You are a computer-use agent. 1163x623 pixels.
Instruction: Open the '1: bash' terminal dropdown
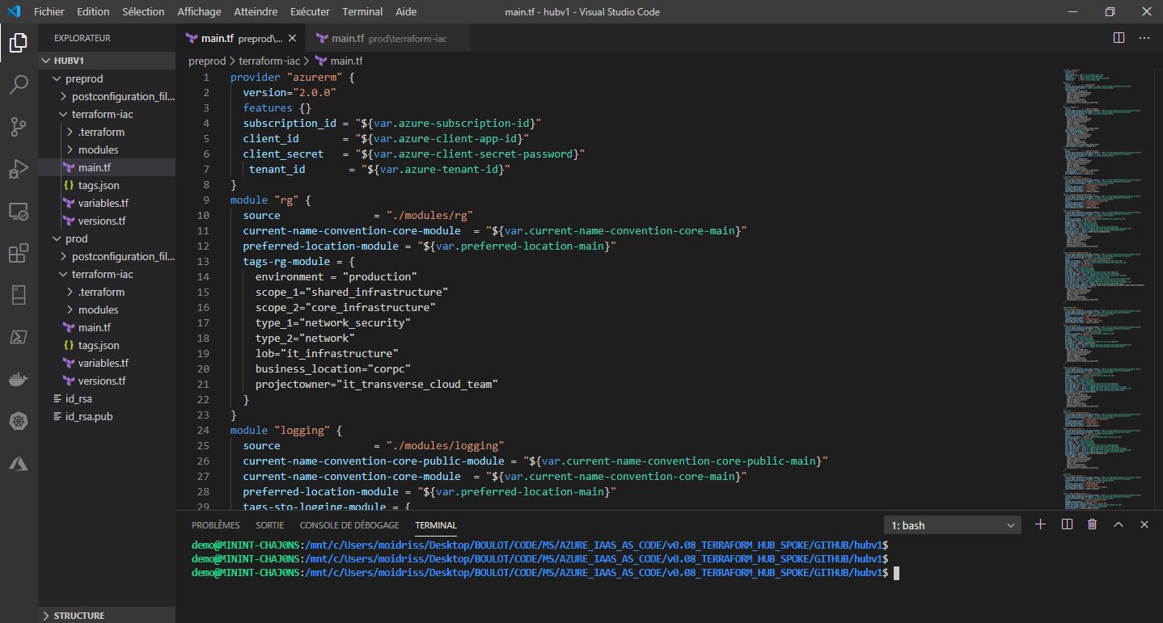pyautogui.click(x=951, y=524)
